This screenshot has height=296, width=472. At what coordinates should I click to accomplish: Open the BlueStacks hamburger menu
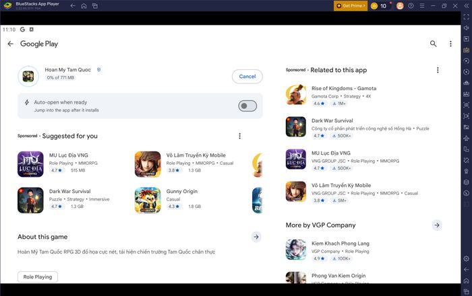pos(422,5)
